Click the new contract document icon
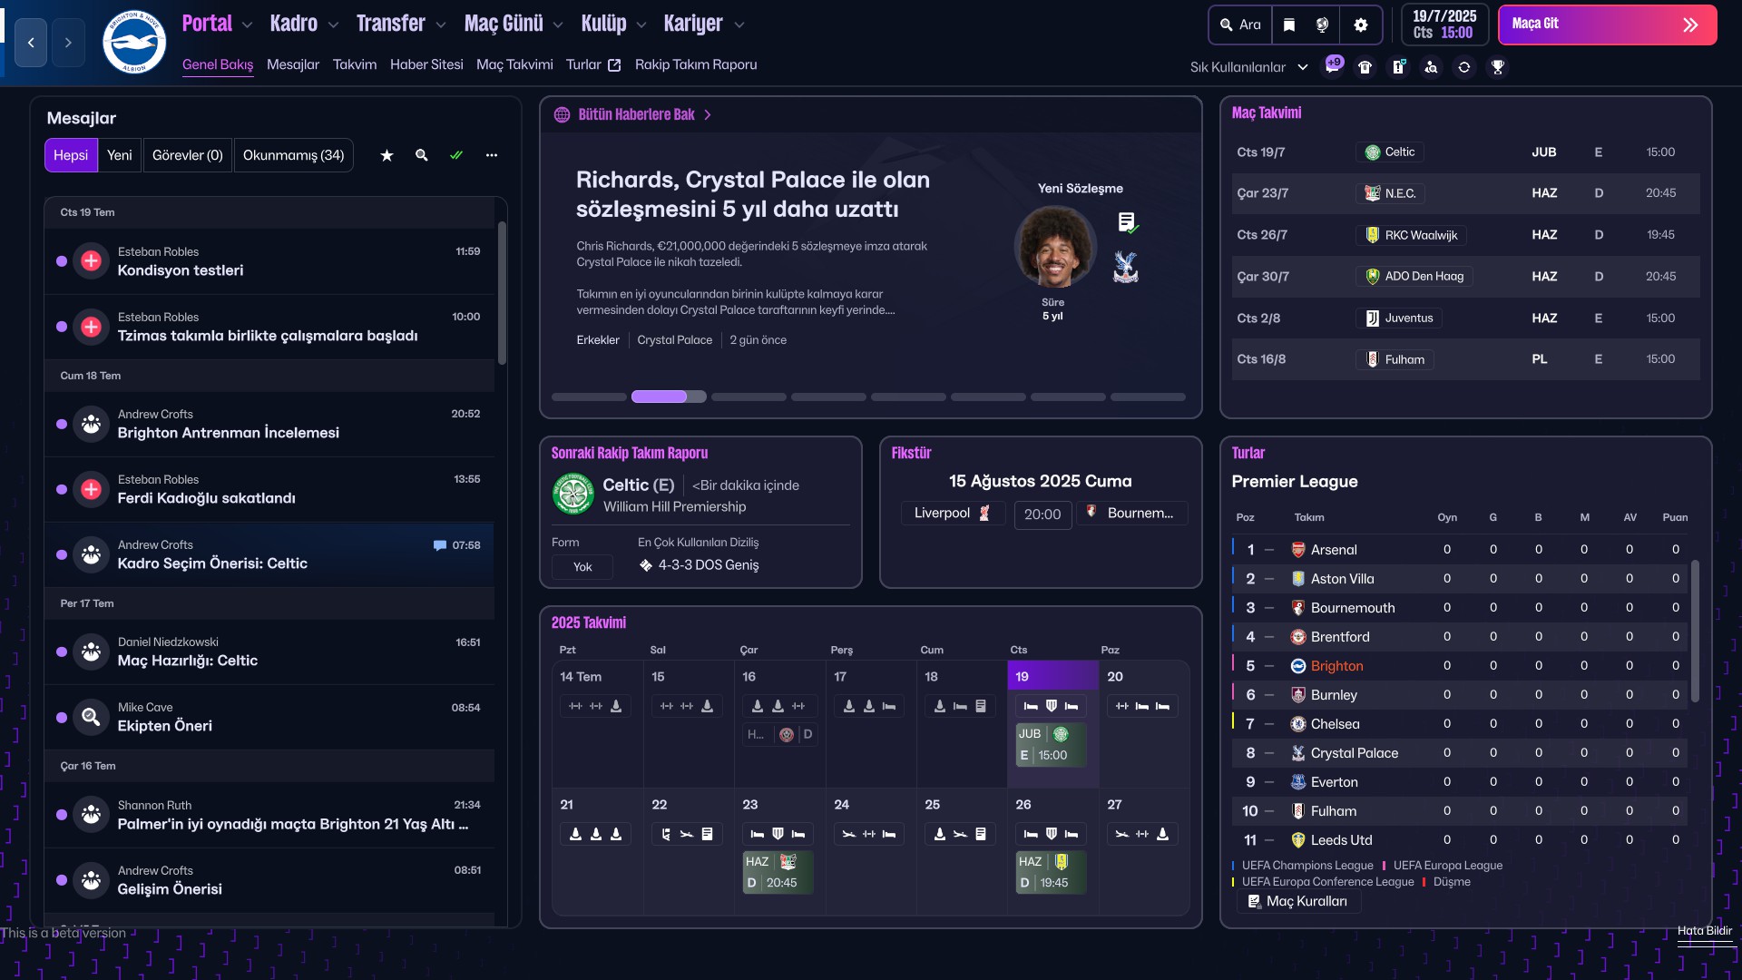Screen dimensions: 1742x980 (x=1128, y=222)
